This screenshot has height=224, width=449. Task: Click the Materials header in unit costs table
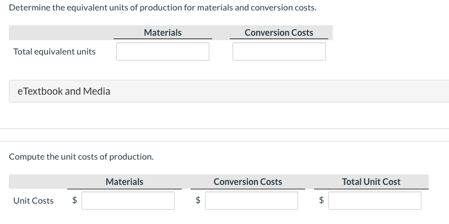[125, 182]
